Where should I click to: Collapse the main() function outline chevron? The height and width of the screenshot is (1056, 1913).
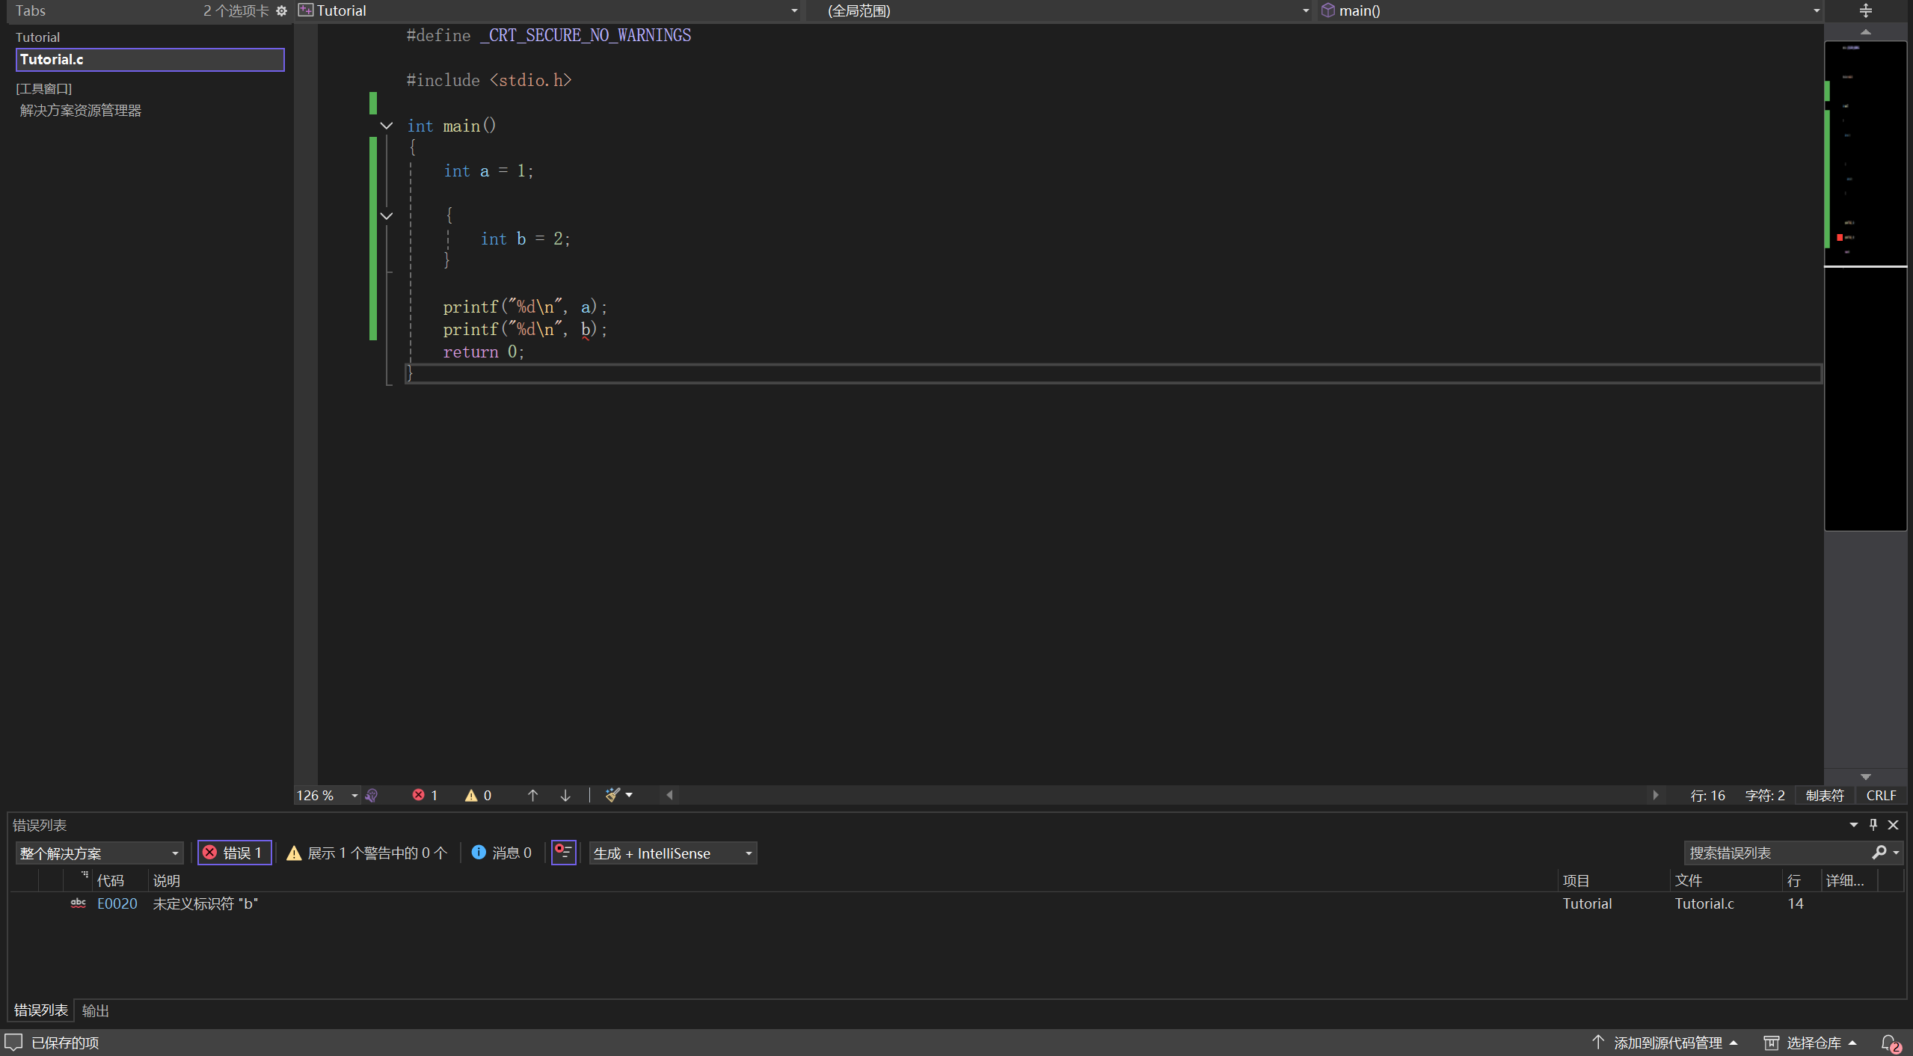[x=387, y=126]
